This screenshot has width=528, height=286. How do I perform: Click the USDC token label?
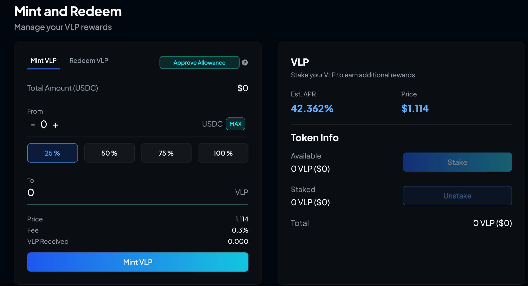coord(212,124)
